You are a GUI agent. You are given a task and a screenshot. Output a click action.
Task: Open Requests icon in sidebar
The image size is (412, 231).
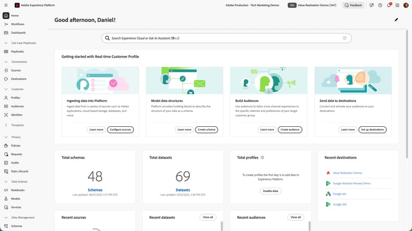(6, 154)
